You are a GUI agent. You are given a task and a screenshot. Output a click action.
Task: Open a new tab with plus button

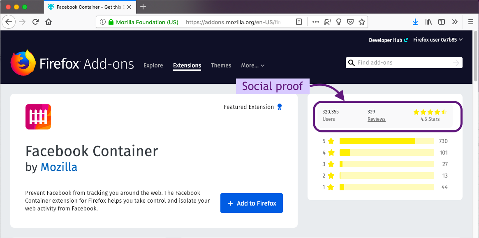click(x=143, y=7)
